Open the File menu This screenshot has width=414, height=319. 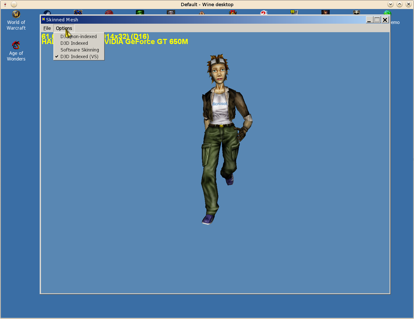(47, 28)
